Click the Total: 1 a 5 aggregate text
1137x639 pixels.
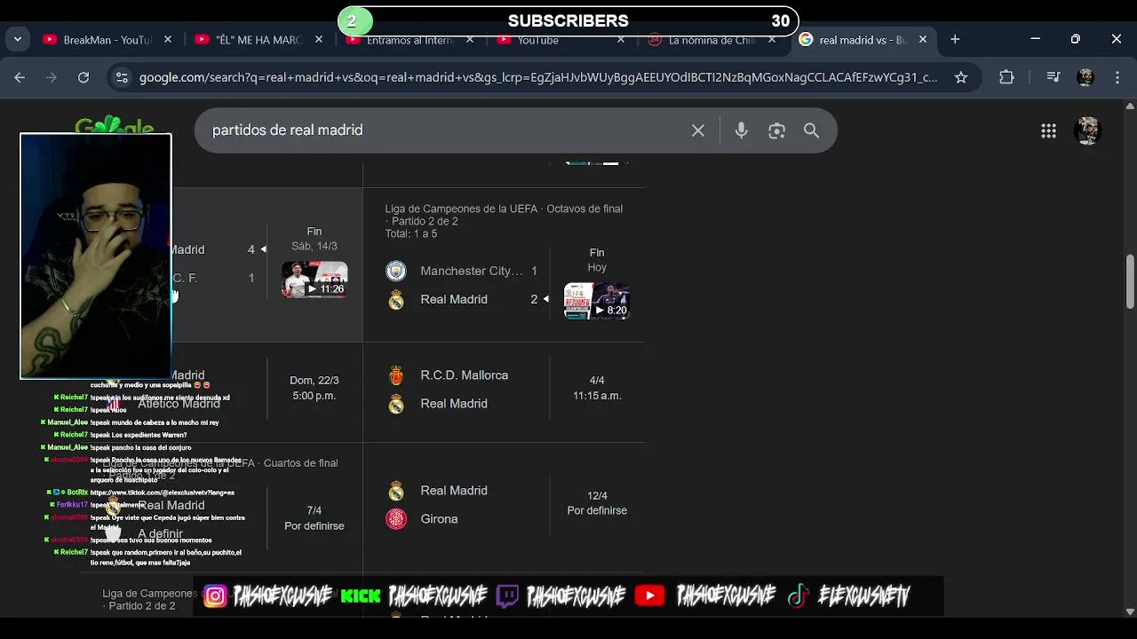tap(411, 234)
